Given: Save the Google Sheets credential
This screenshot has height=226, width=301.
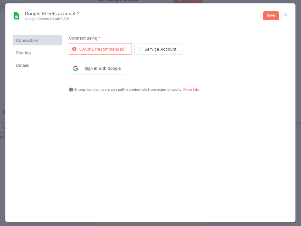Looking at the screenshot, I should point(271,16).
